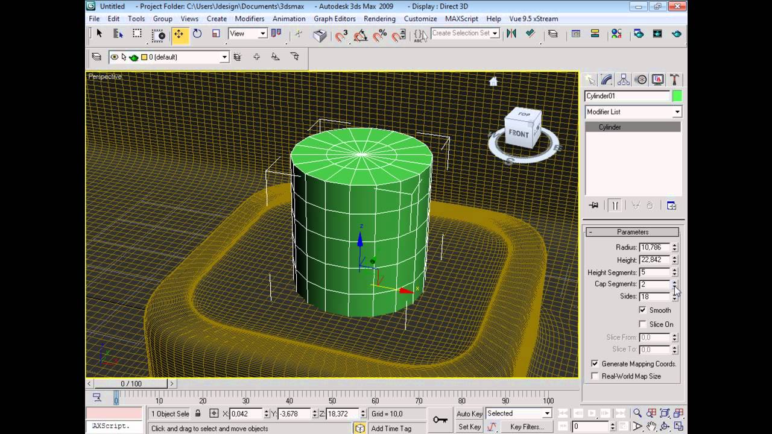This screenshot has width=772, height=434.
Task: Open the Create Selection Set dropdown
Action: tap(466, 33)
